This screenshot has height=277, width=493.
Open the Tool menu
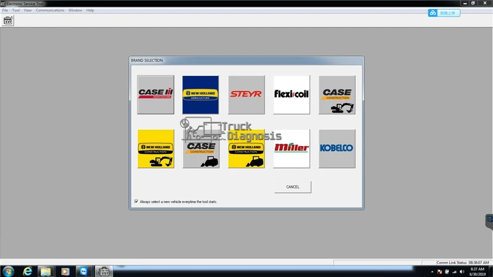tap(16, 10)
